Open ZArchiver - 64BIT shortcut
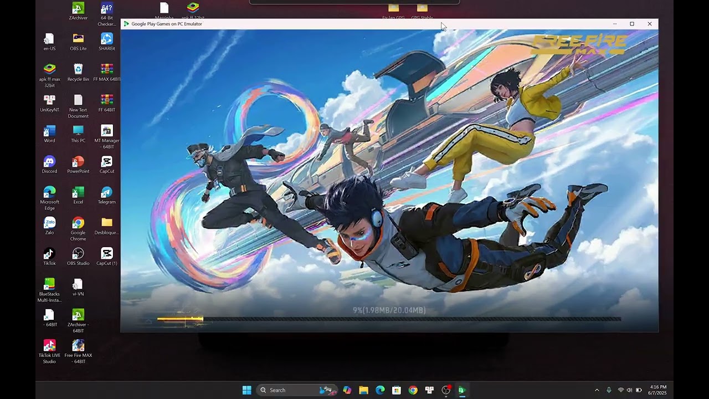Image resolution: width=709 pixels, height=399 pixels. [x=78, y=321]
